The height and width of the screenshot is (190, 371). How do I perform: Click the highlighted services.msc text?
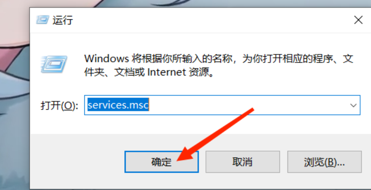(x=118, y=105)
